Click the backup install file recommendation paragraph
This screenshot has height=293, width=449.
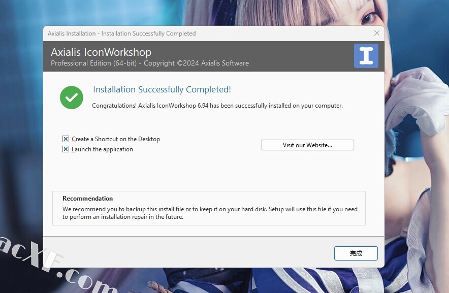click(210, 213)
